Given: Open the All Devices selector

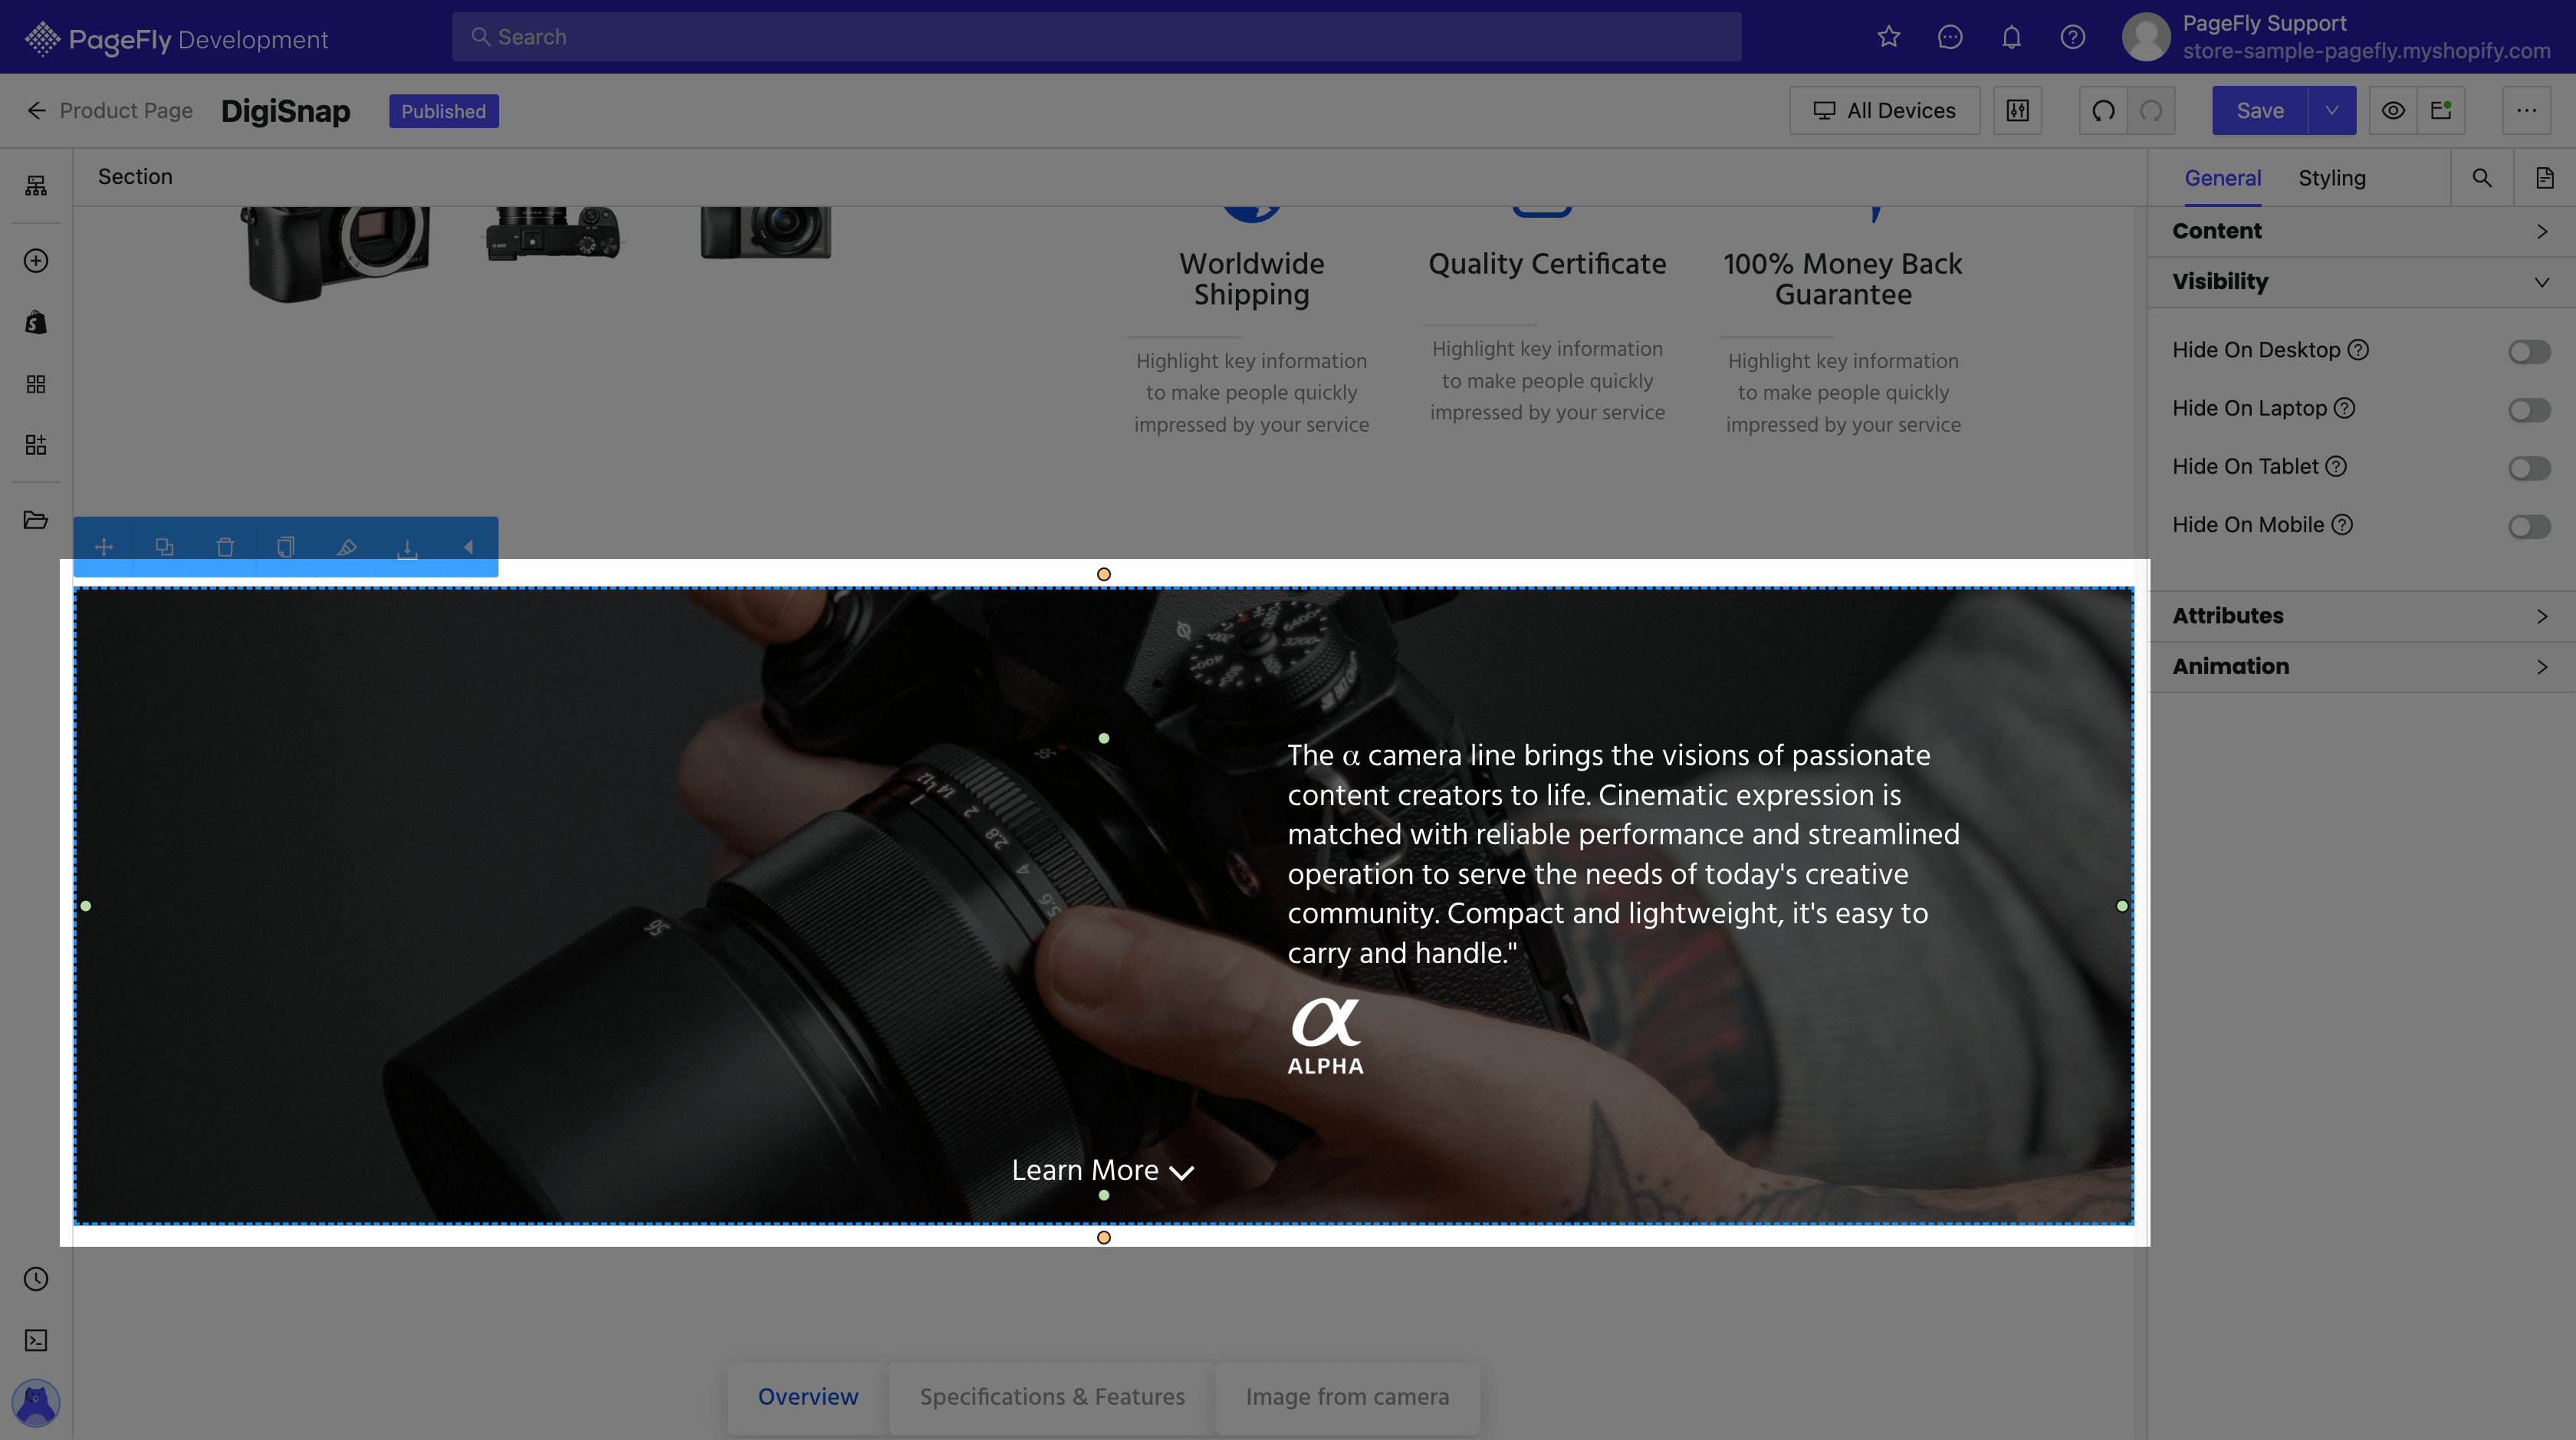Looking at the screenshot, I should 1884,110.
